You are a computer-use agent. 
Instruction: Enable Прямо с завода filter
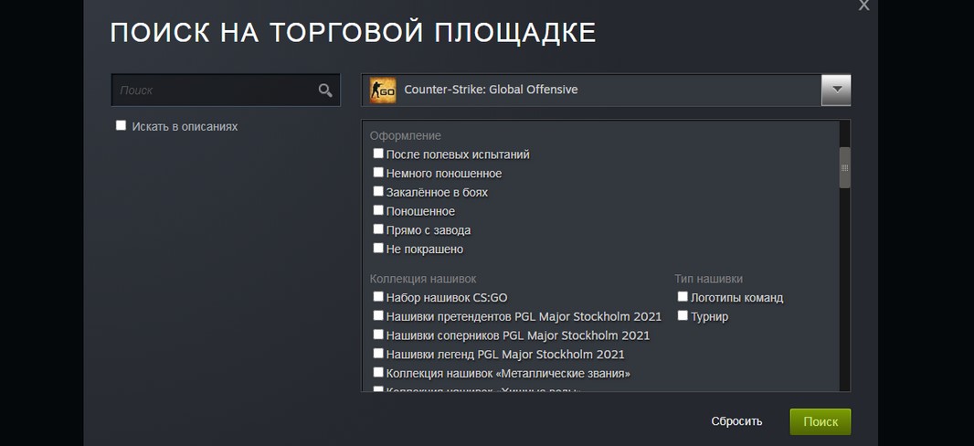[377, 229]
